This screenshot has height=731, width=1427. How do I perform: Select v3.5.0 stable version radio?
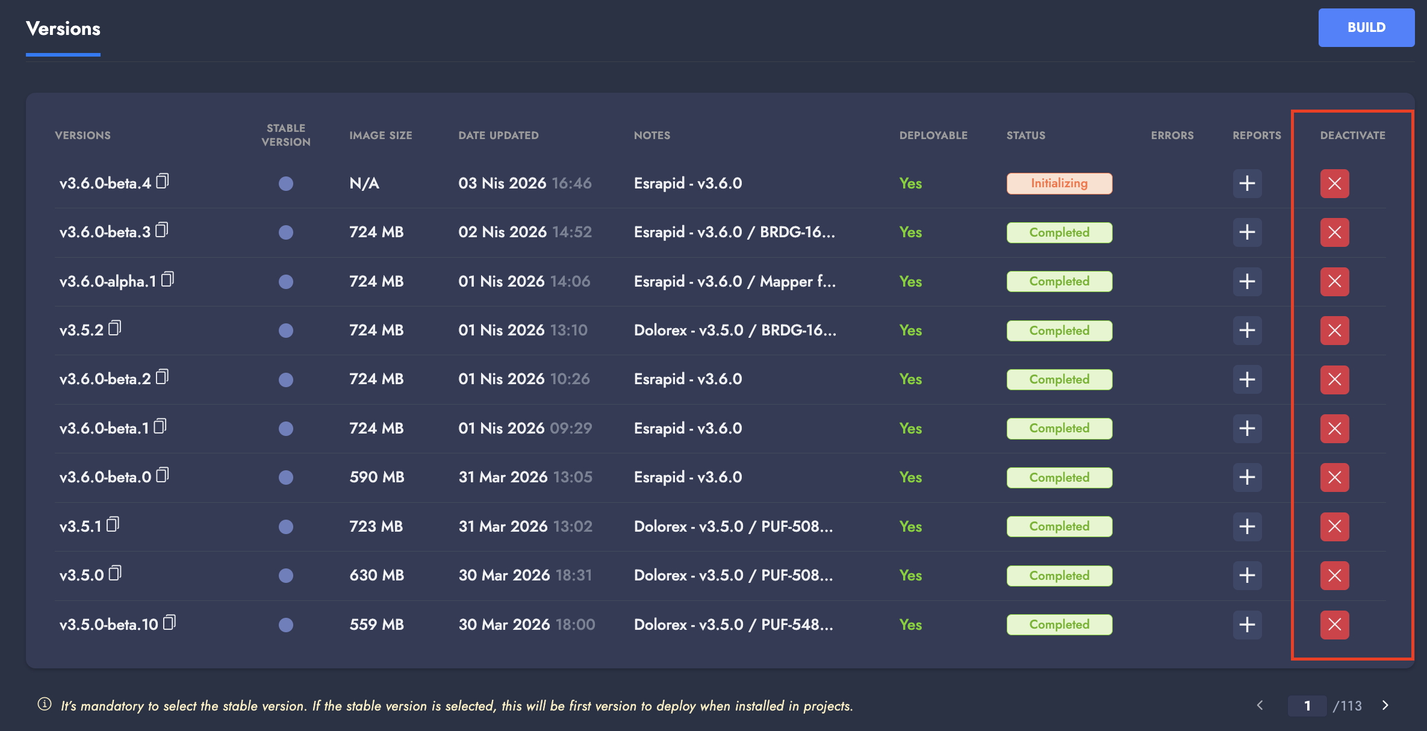[286, 576]
